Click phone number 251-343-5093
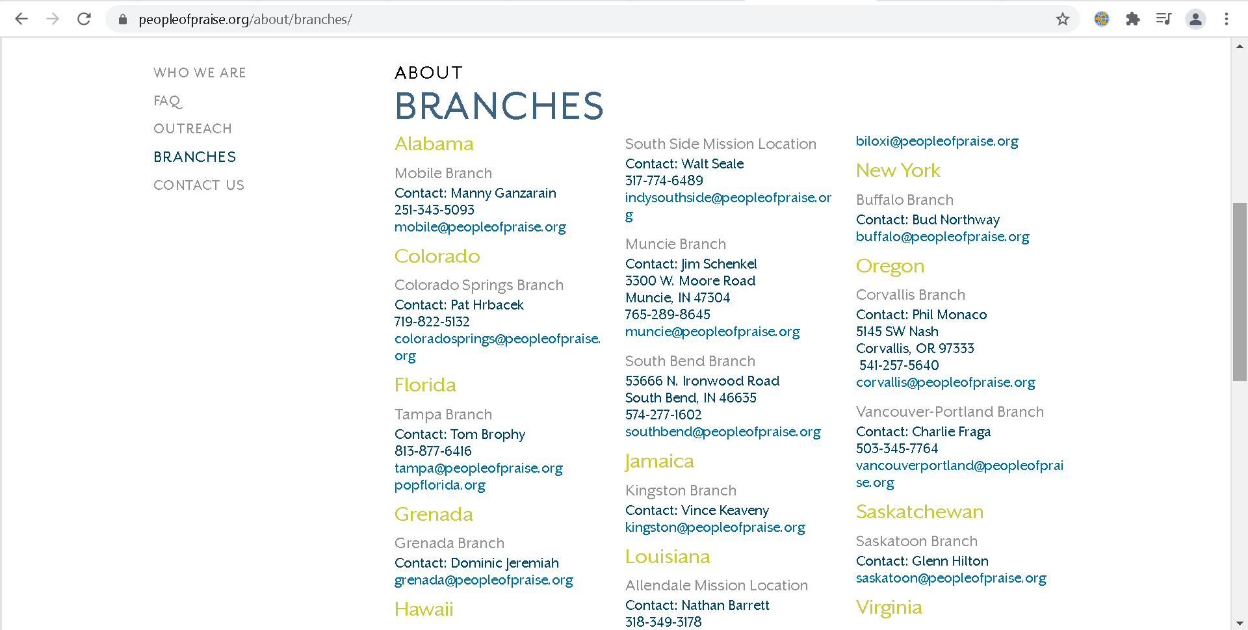The image size is (1248, 630). pyautogui.click(x=434, y=210)
